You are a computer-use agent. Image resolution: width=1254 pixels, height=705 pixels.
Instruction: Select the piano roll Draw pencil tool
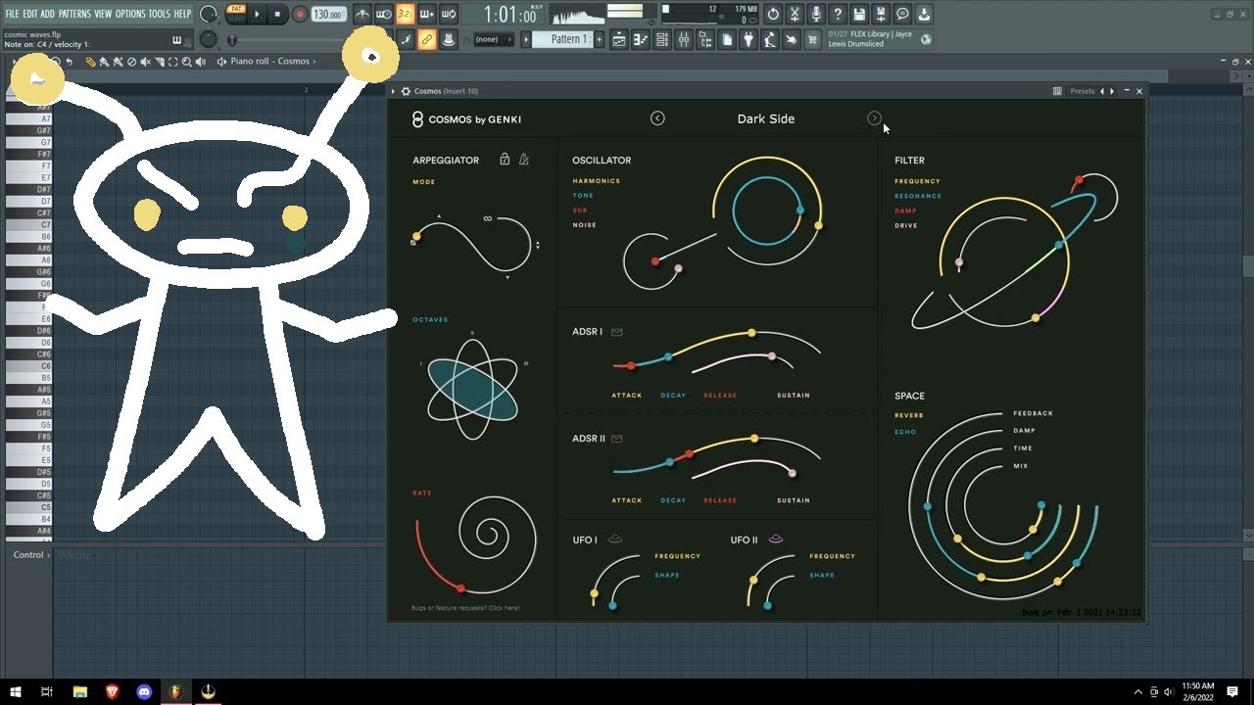pos(90,62)
